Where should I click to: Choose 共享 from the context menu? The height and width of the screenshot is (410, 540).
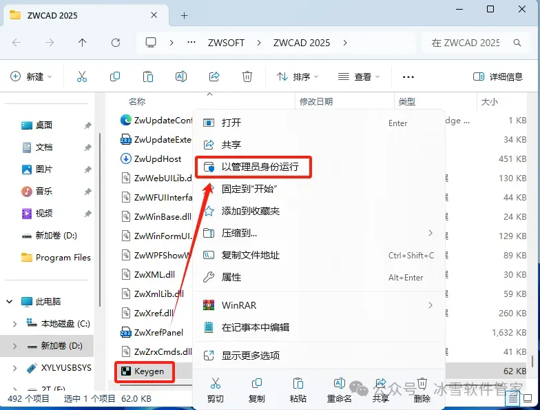pos(318,145)
